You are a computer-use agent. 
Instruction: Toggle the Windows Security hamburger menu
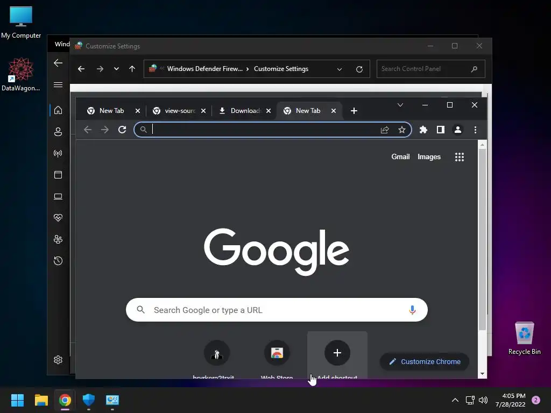tap(58, 84)
